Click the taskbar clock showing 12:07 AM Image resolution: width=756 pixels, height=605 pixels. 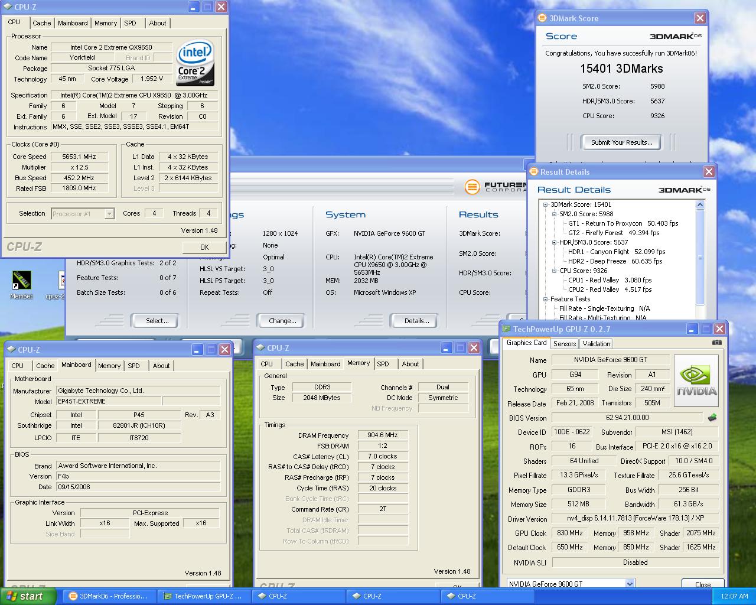point(734,596)
